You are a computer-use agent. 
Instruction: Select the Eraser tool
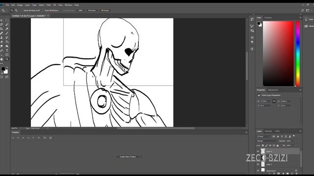tap(1, 42)
